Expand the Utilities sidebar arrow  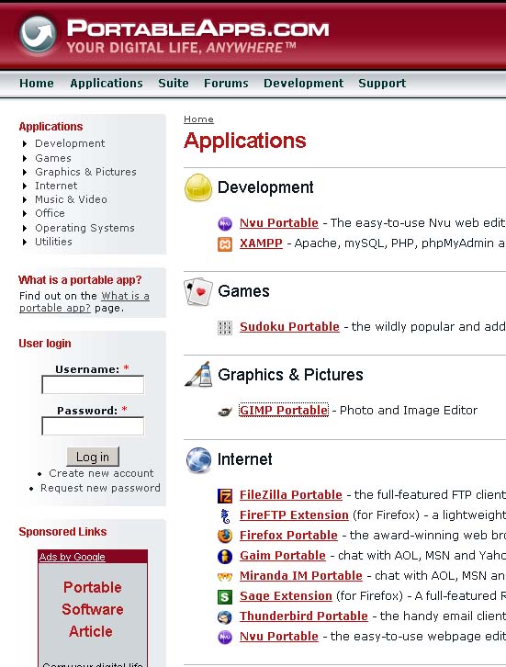point(25,242)
